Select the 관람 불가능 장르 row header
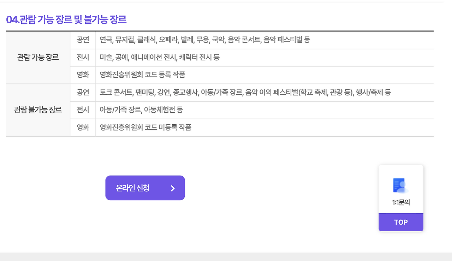 click(x=38, y=110)
